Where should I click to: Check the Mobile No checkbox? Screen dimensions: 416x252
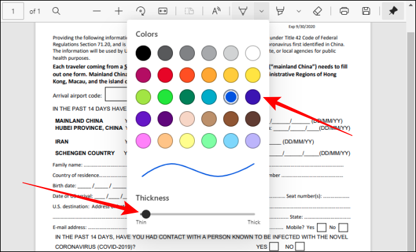click(343, 228)
